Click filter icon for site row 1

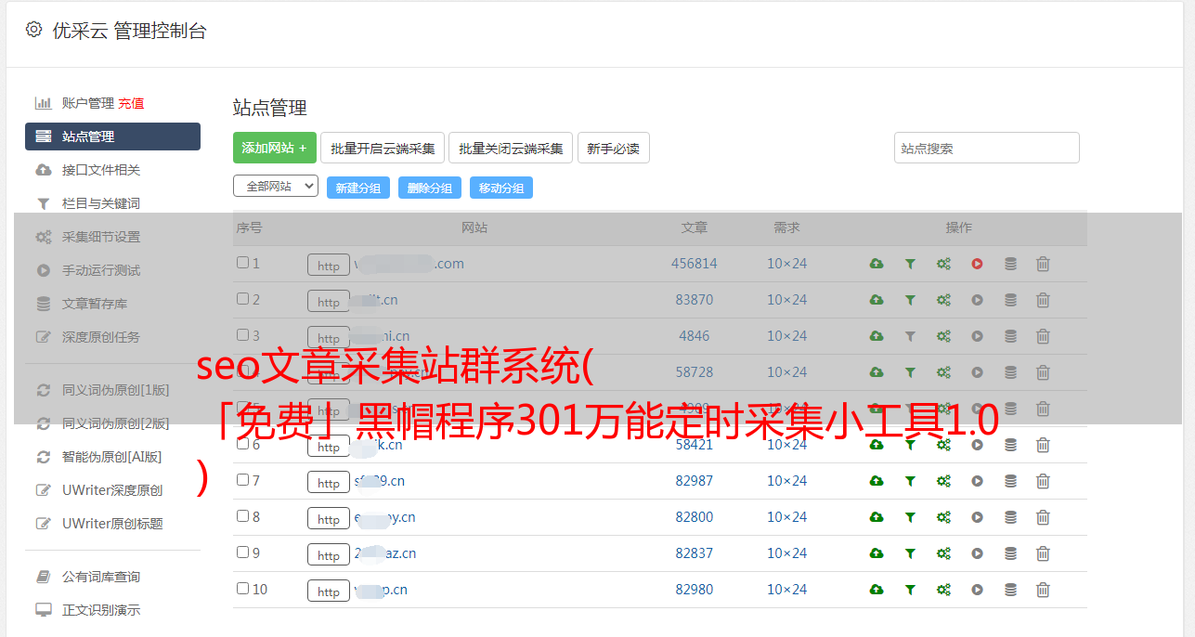click(910, 264)
